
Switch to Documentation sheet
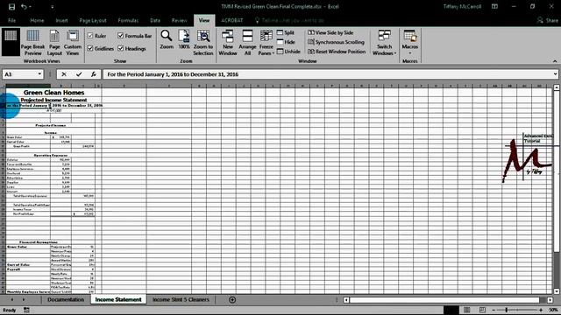66,299
